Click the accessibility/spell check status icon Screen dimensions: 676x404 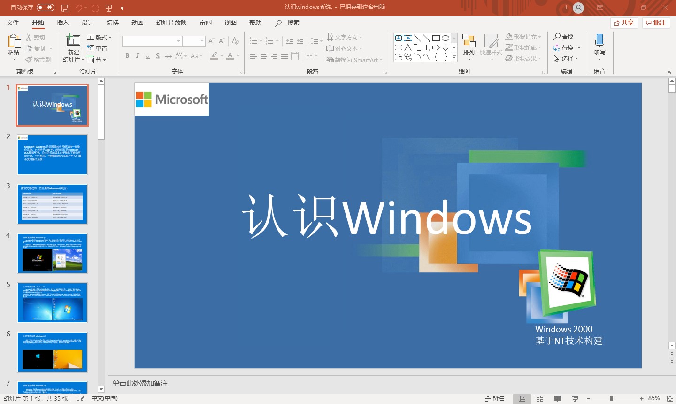[80, 398]
